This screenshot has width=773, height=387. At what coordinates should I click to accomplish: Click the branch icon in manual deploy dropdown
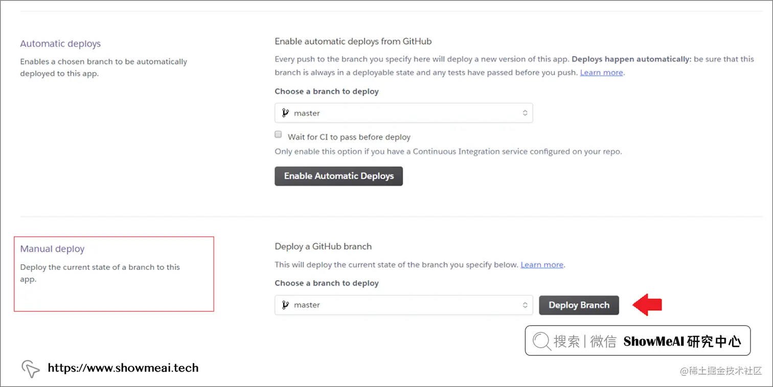(285, 305)
